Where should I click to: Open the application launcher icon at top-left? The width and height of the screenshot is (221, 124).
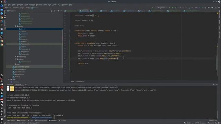[x=2, y=2]
